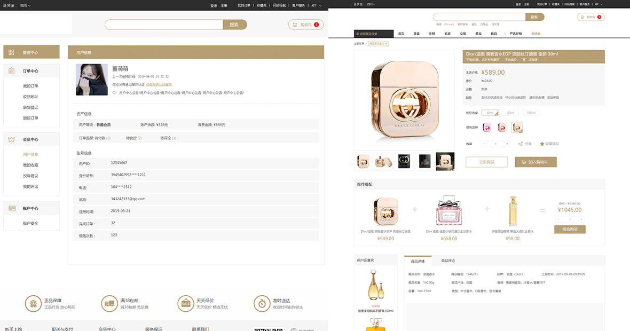
Task: Click the 满38包邮 truck icon
Action: 109,304
